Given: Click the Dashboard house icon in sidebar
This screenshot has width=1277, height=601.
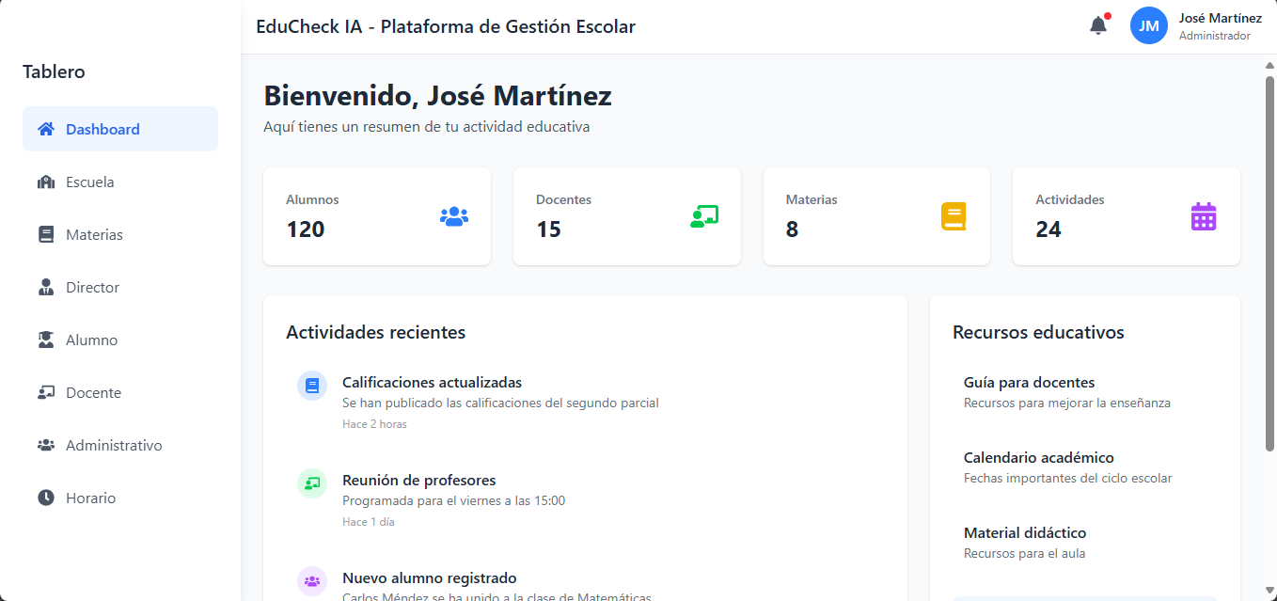Looking at the screenshot, I should coord(46,129).
